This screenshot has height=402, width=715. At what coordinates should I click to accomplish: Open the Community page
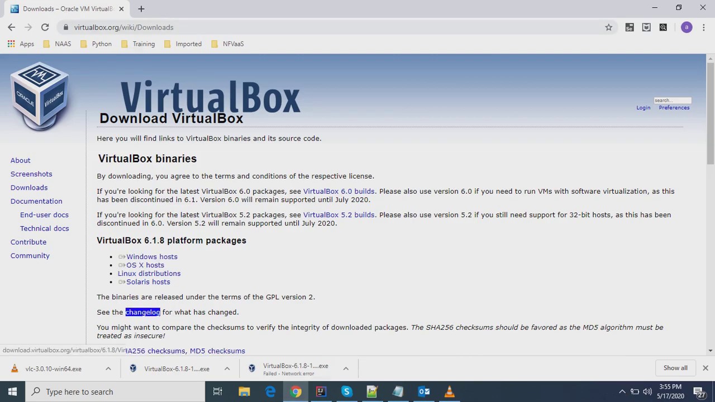[30, 256]
